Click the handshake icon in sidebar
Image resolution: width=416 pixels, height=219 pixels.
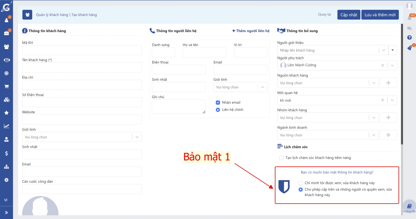click(x=6, y=60)
